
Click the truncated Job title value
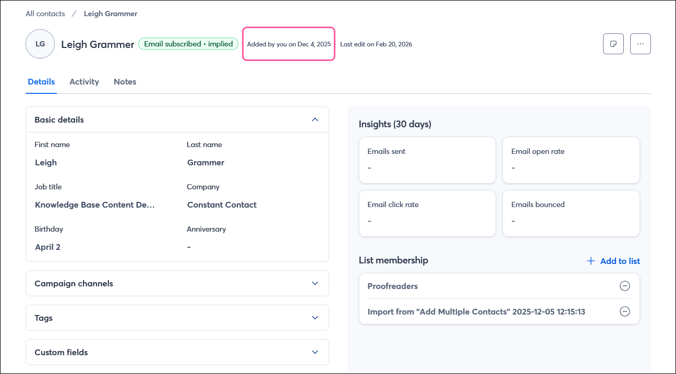pyautogui.click(x=94, y=204)
